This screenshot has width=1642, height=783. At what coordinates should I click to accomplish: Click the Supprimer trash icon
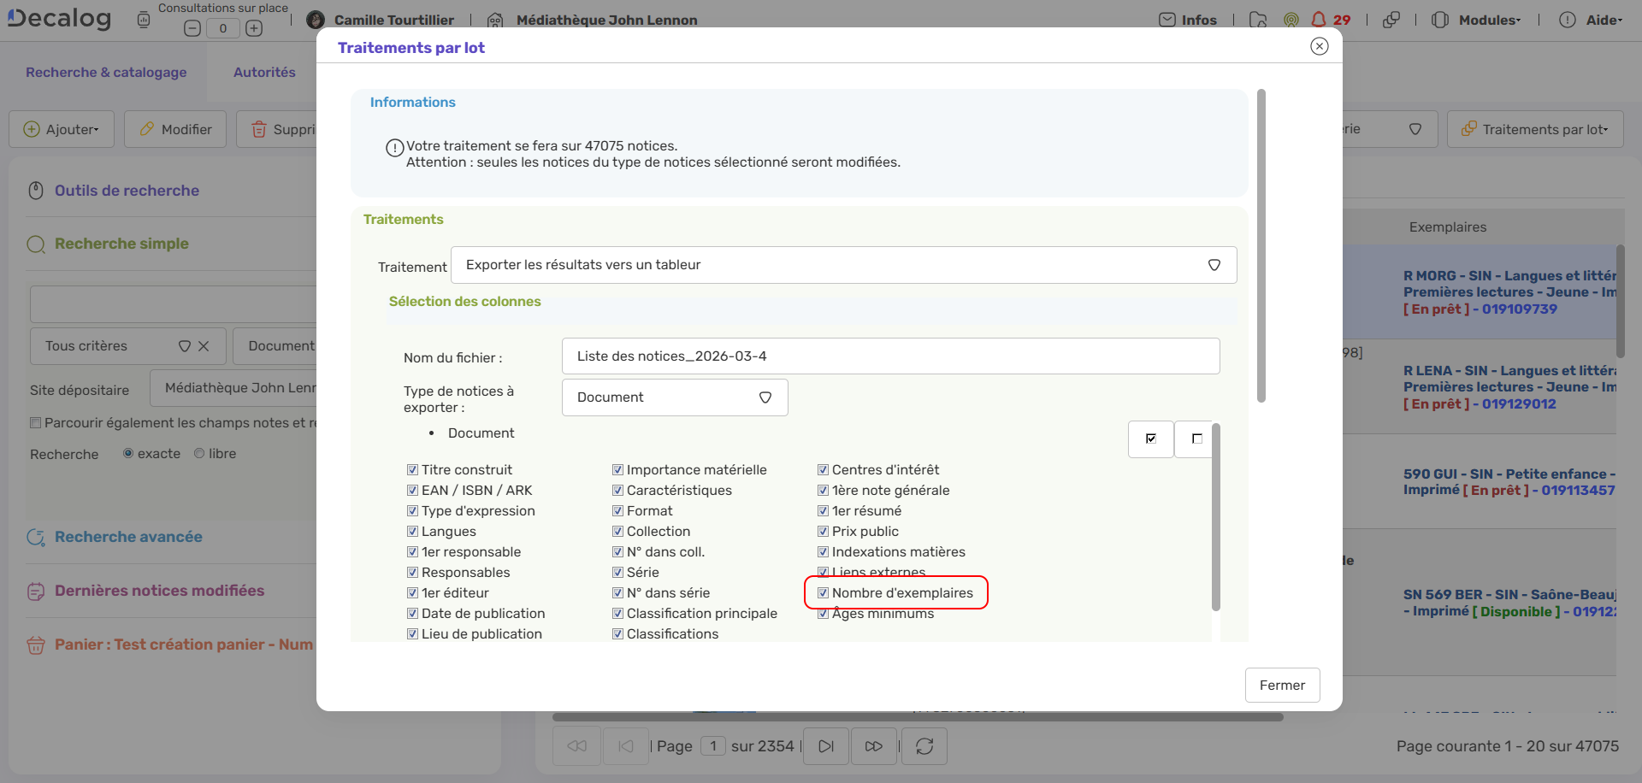tap(261, 128)
